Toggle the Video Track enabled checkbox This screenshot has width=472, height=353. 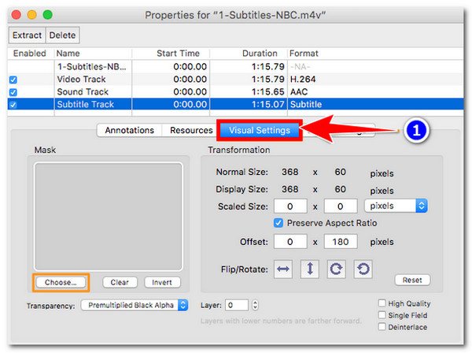click(x=13, y=80)
